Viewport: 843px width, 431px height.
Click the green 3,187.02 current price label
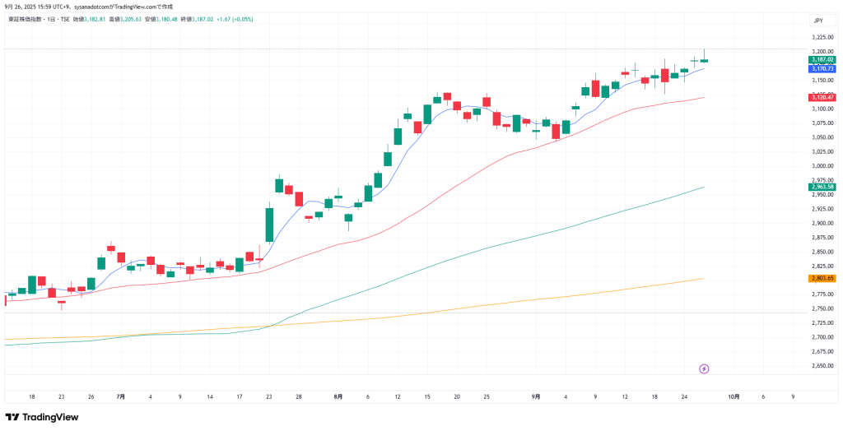pos(822,60)
